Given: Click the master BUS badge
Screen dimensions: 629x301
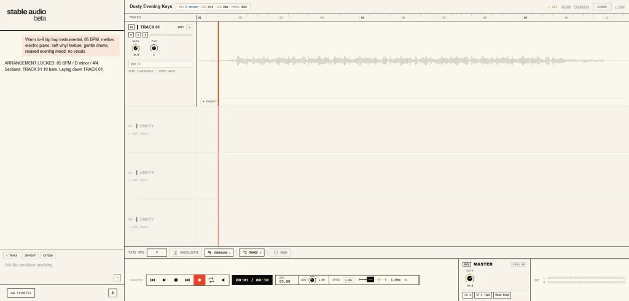Looking at the screenshot, I should click(467, 265).
